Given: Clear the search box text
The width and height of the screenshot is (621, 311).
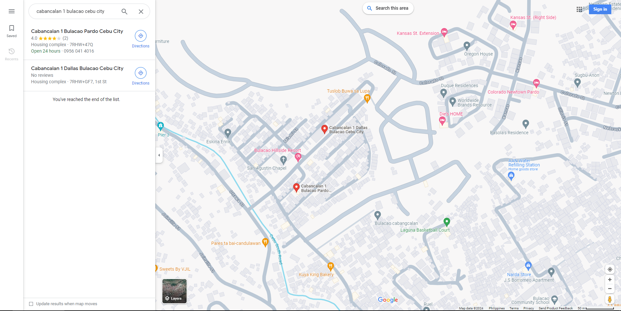Looking at the screenshot, I should pos(141,12).
